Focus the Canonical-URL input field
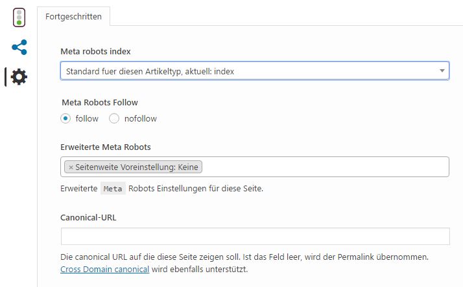The image size is (463, 287). point(255,236)
